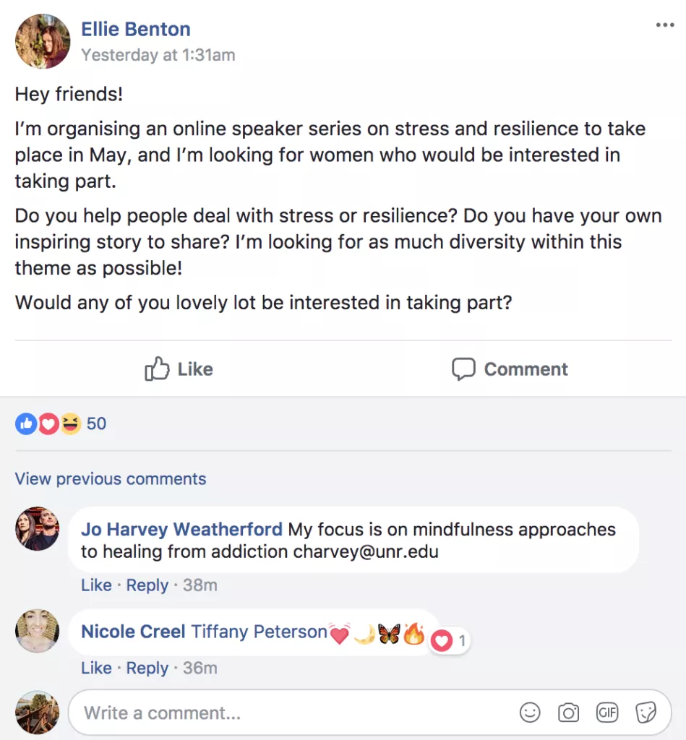The image size is (686, 740).
Task: Open the three-dot post options menu
Action: pyautogui.click(x=664, y=24)
